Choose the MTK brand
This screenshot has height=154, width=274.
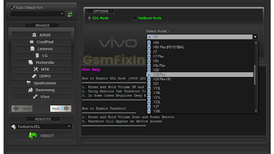point(42,69)
